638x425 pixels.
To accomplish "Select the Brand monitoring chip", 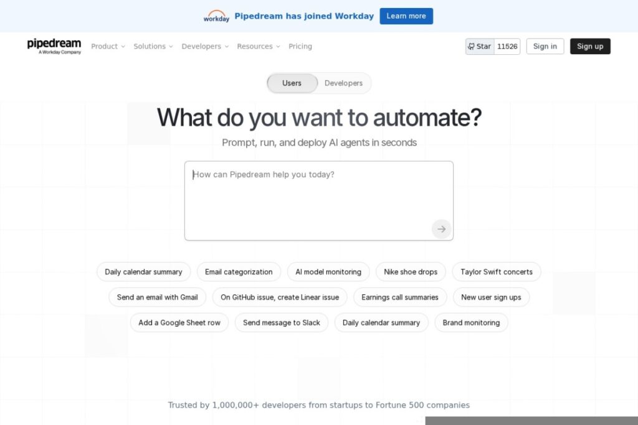I will [471, 322].
